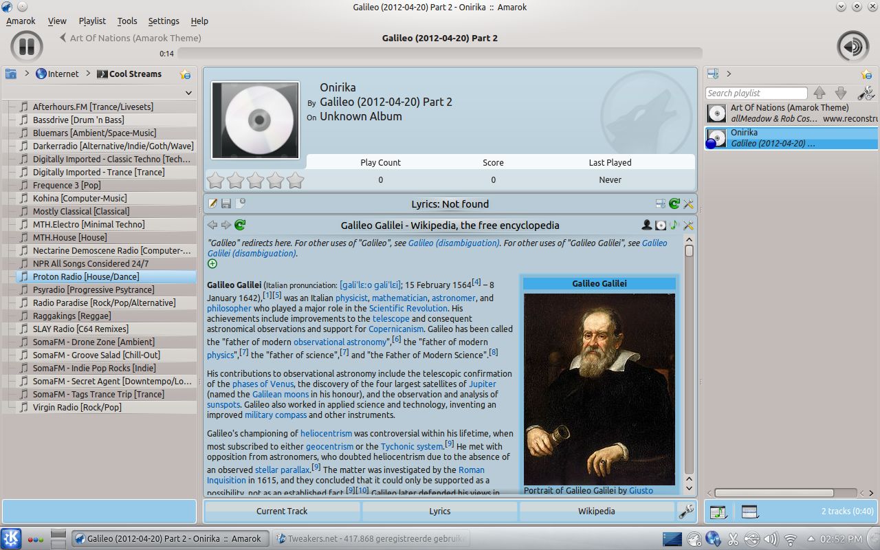
Task: Expand the dropdown arrow below the breadcrumb
Action: 188,92
